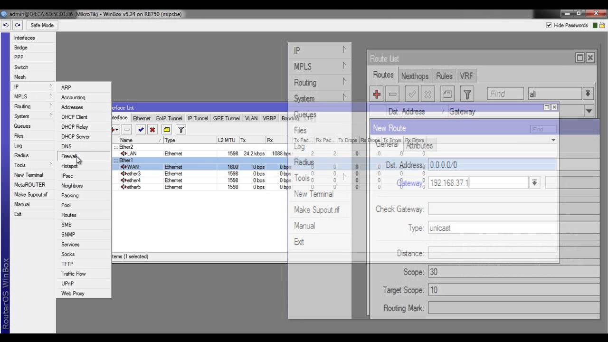This screenshot has height=342, width=608.
Task: Click comment icon in Route List toolbar
Action: click(x=447, y=94)
